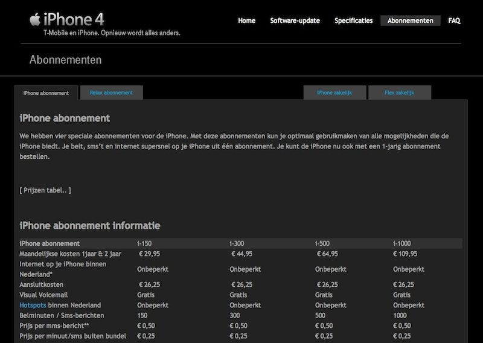Image resolution: width=483 pixels, height=343 pixels.
Task: Click 'Prijs per mms-bericht**' row label
Action: (54, 325)
